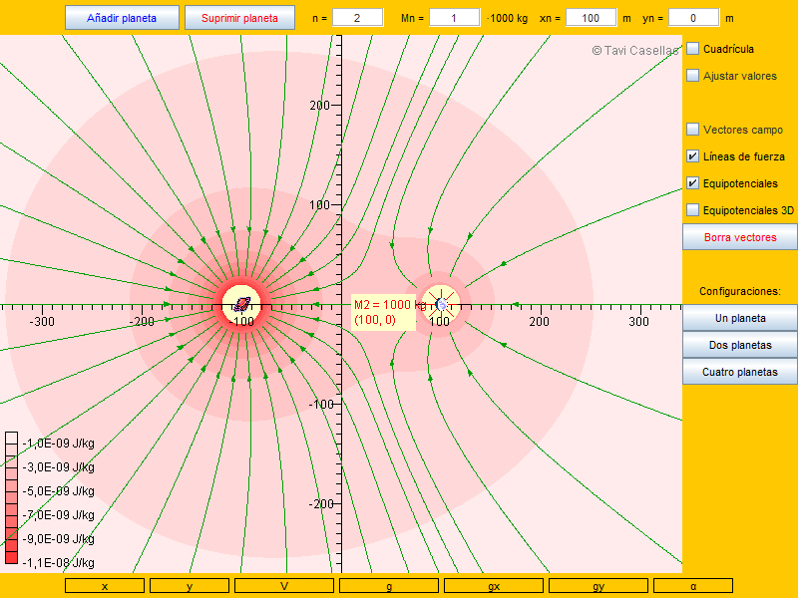Load the Dos planetas configuration

click(739, 346)
